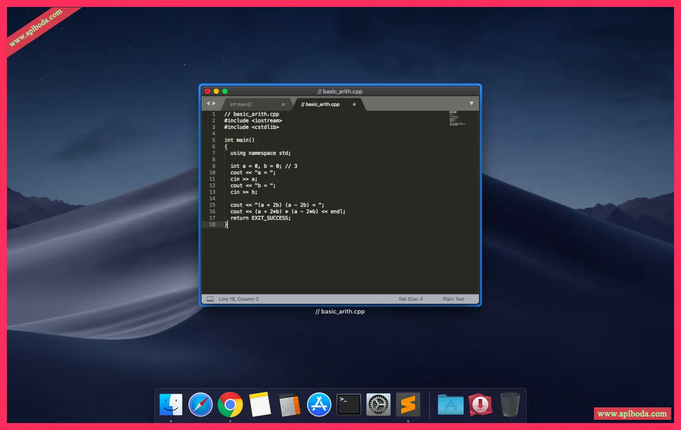Launch Safari from the dock
The height and width of the screenshot is (430, 681).
[200, 405]
